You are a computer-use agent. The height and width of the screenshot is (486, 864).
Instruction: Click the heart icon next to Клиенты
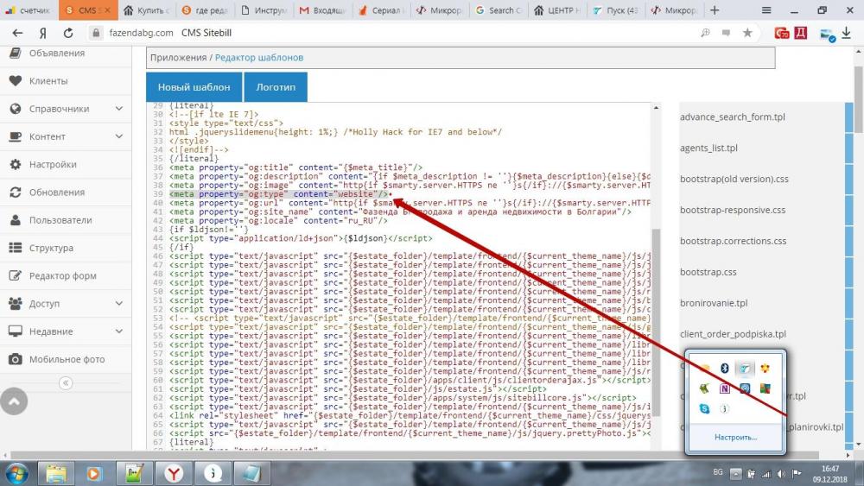coord(16,81)
